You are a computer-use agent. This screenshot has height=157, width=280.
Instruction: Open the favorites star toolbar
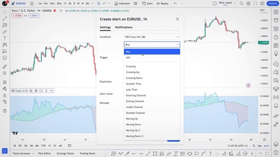(5, 151)
